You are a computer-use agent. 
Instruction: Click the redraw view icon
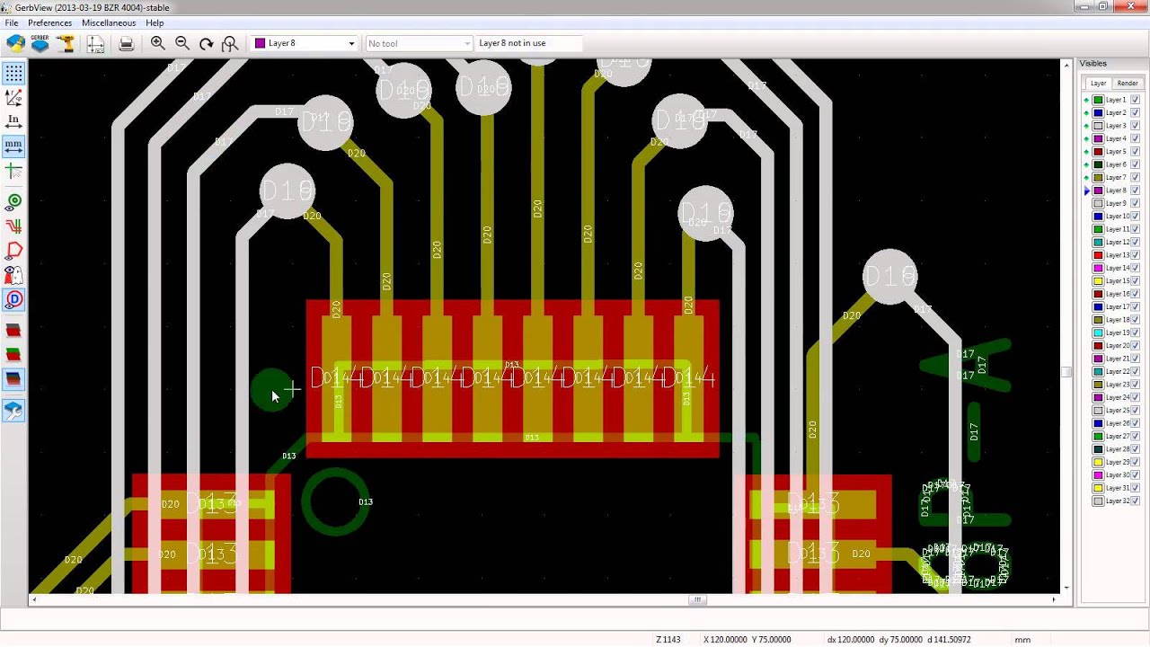click(x=208, y=42)
